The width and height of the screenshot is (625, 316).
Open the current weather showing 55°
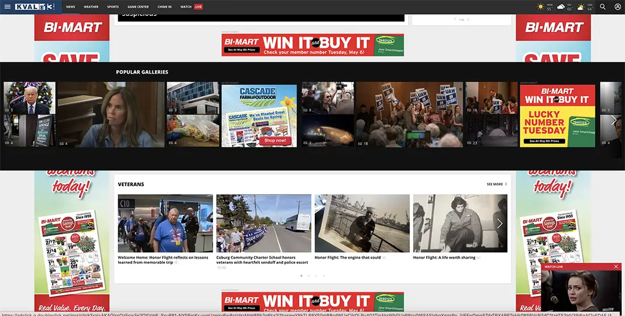545,7
